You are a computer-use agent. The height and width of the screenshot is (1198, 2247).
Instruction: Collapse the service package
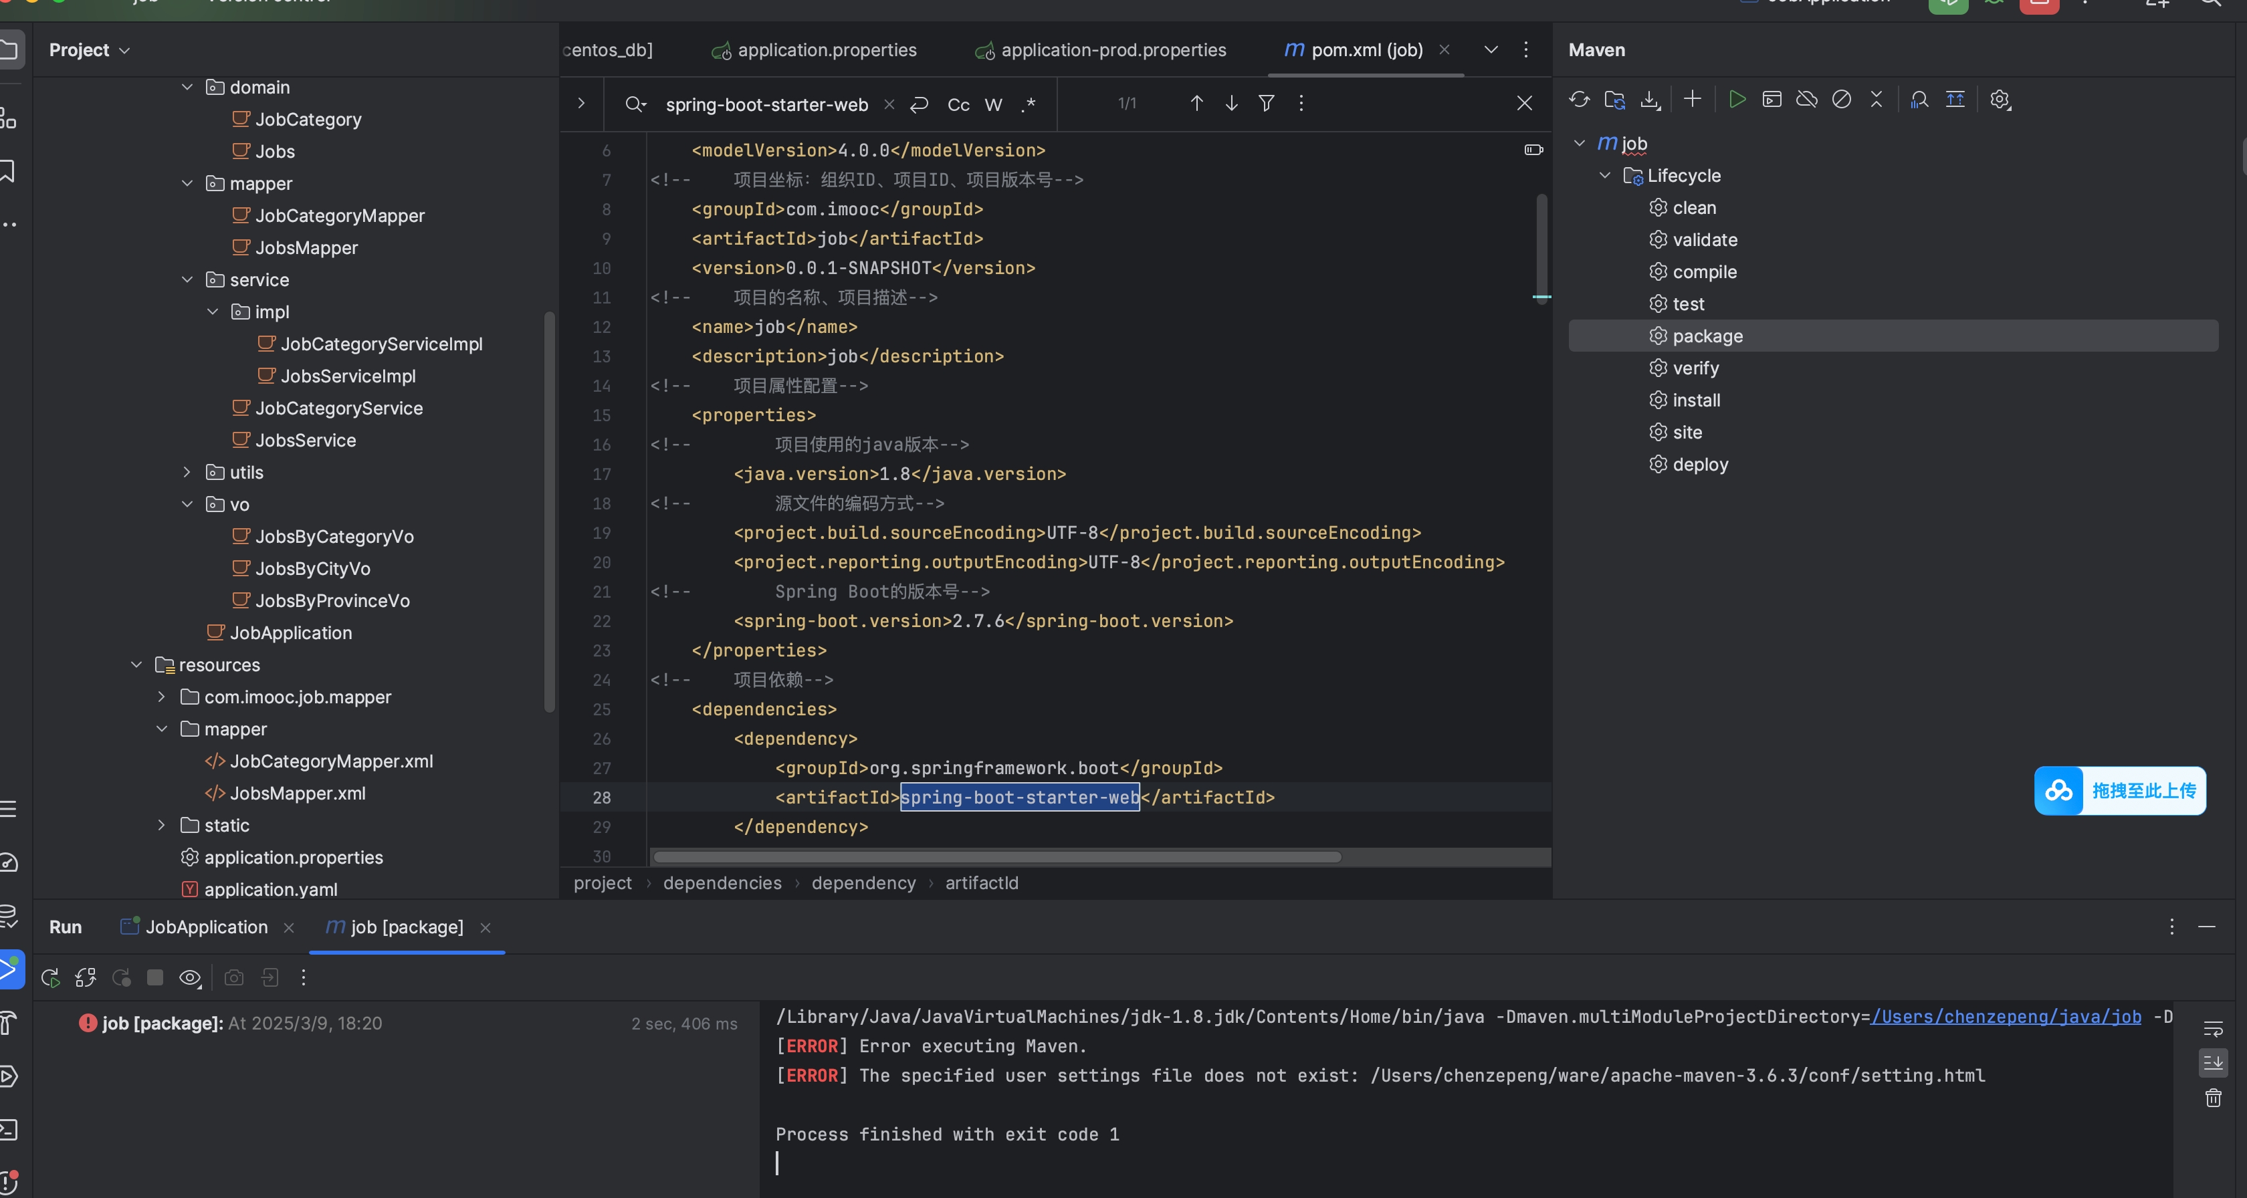tap(187, 280)
